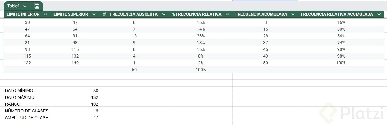Click the cell with absolute frequency 13
The height and width of the screenshot is (125, 387).
tap(134, 36)
